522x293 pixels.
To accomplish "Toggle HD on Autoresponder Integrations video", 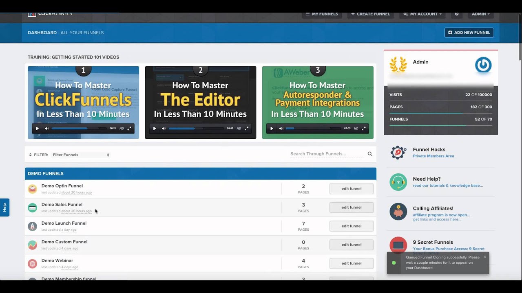I will point(356,129).
